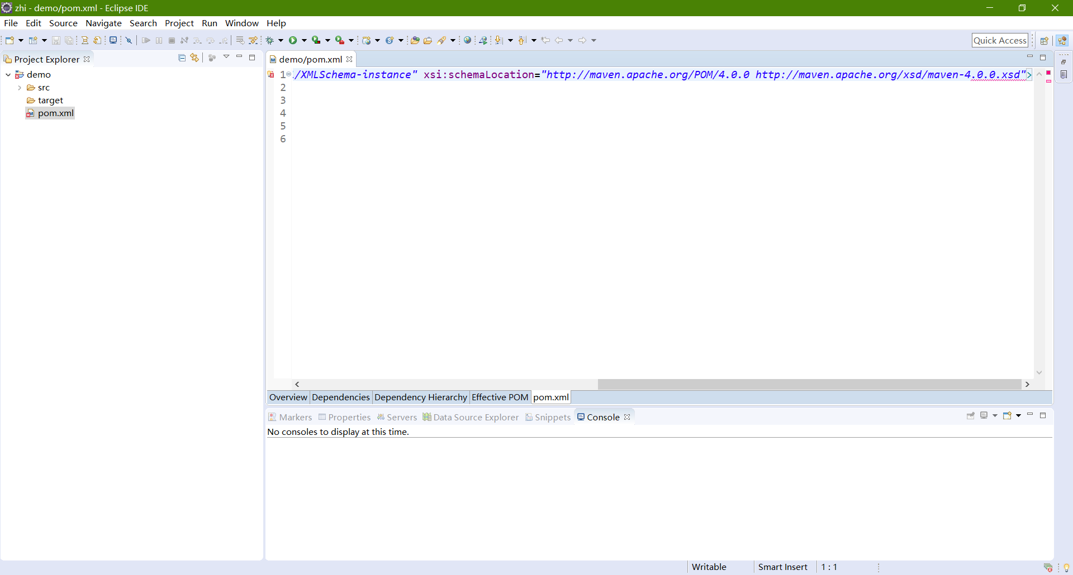Click the green Run button icon
1073x575 pixels.
point(292,40)
